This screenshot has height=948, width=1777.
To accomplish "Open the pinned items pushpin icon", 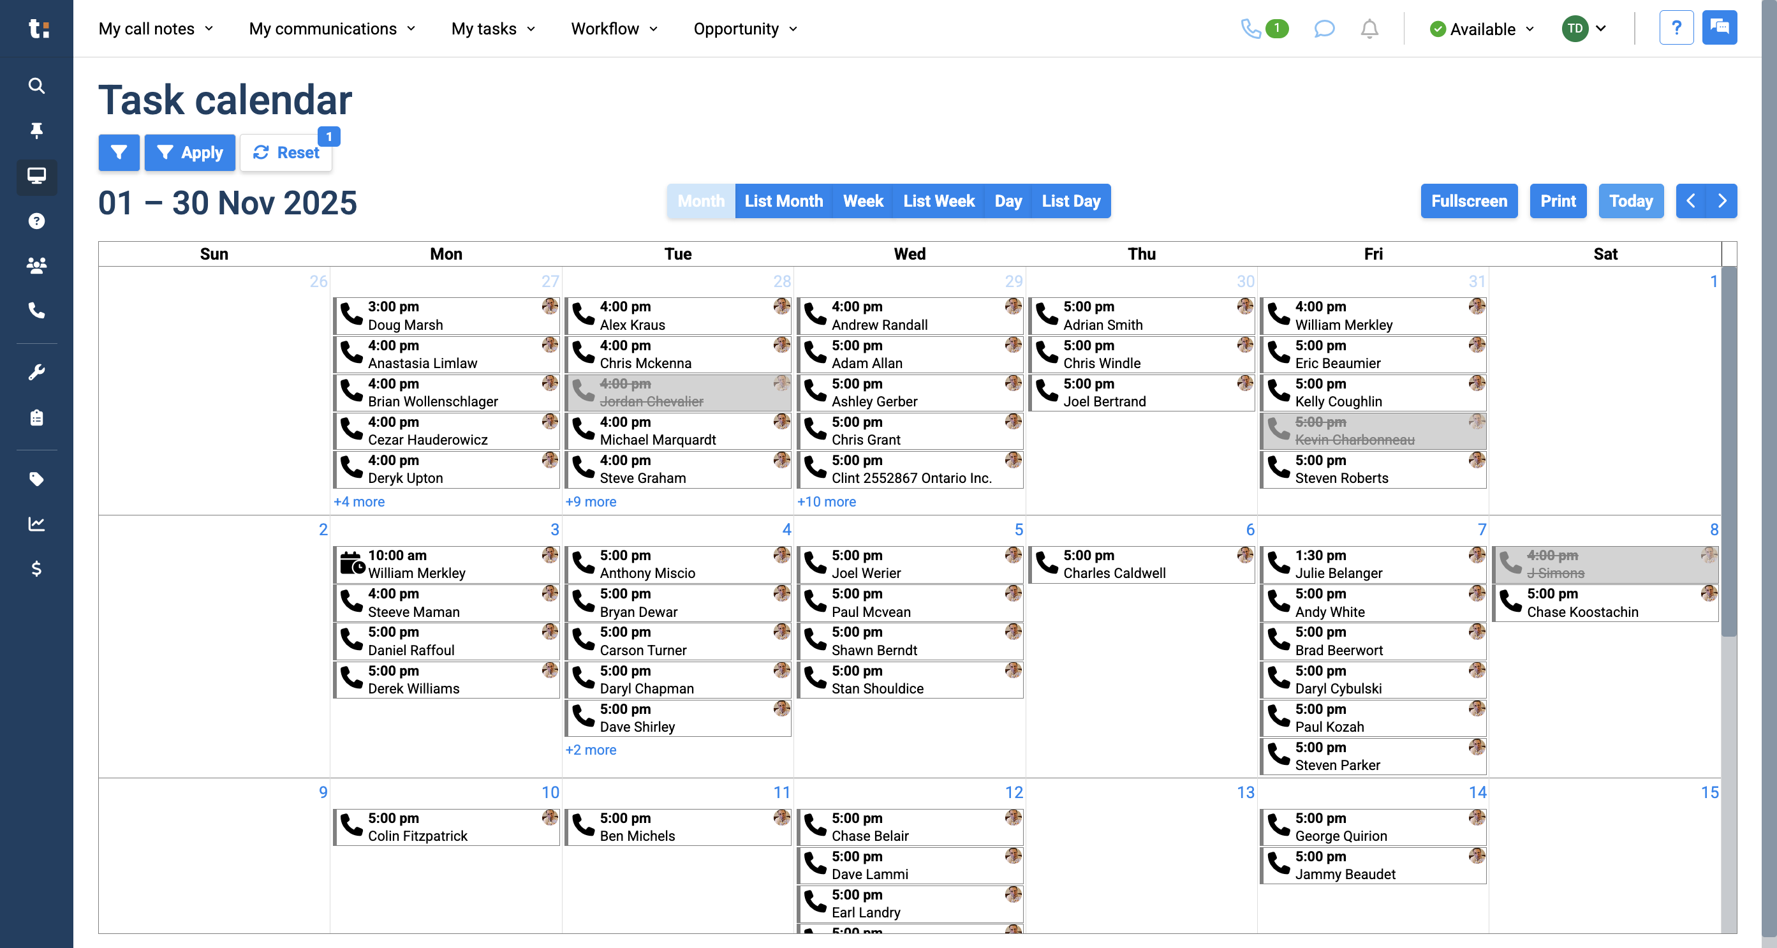I will point(36,130).
